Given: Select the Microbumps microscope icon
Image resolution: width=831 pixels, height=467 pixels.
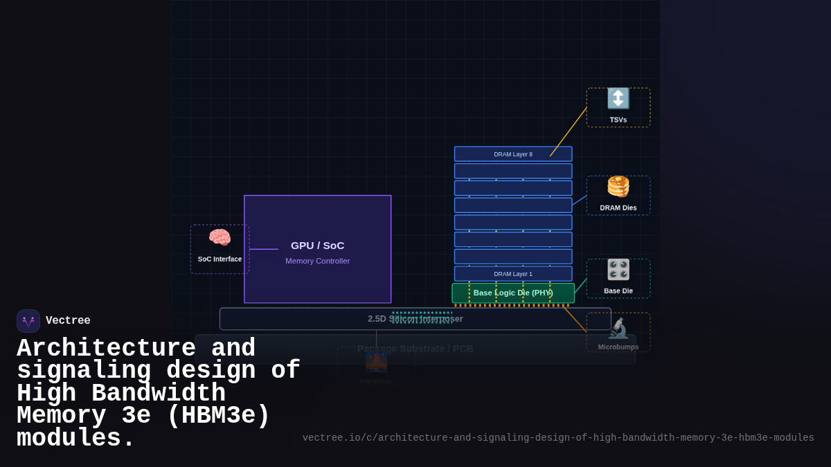Looking at the screenshot, I should 618,327.
